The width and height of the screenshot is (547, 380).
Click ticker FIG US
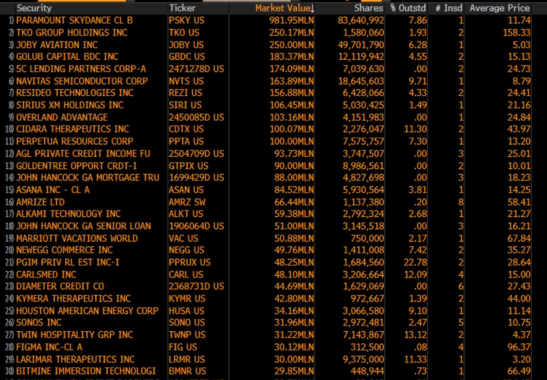[x=183, y=347]
